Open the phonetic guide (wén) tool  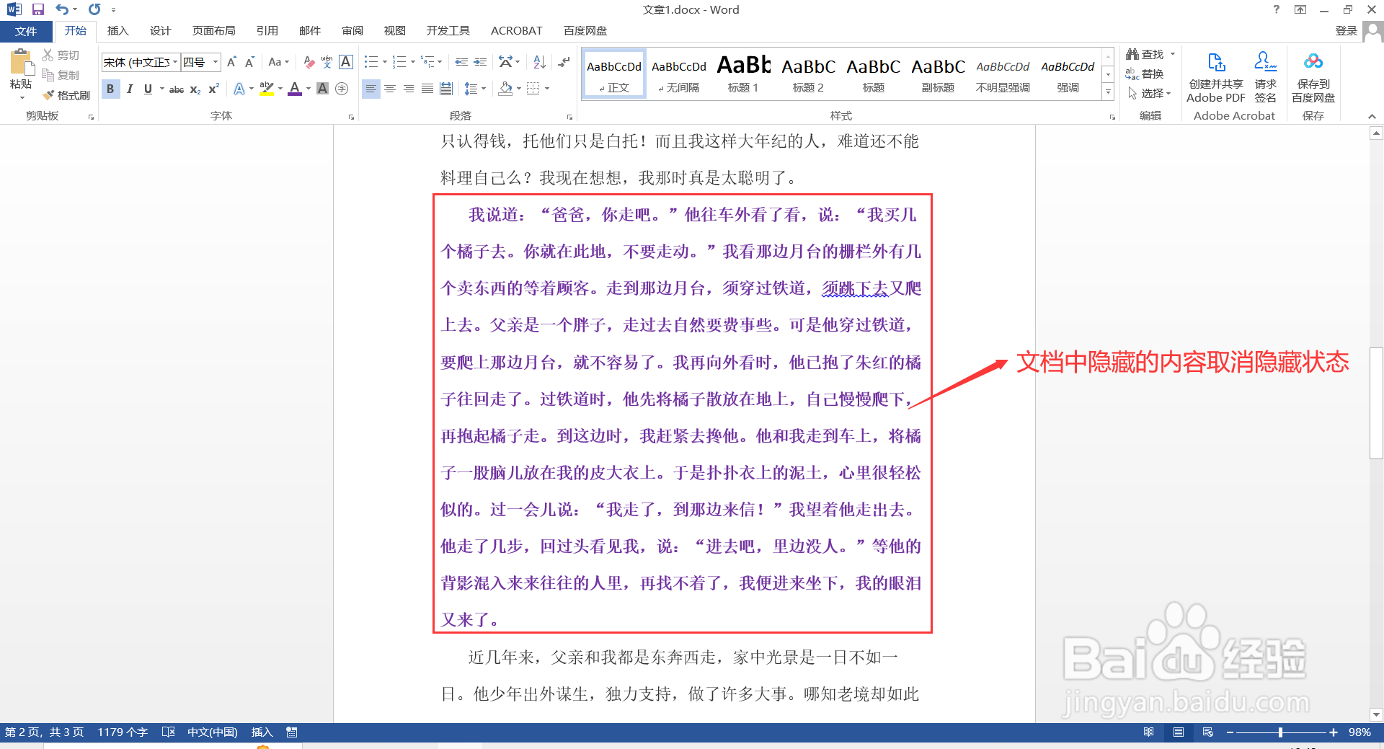coord(327,62)
